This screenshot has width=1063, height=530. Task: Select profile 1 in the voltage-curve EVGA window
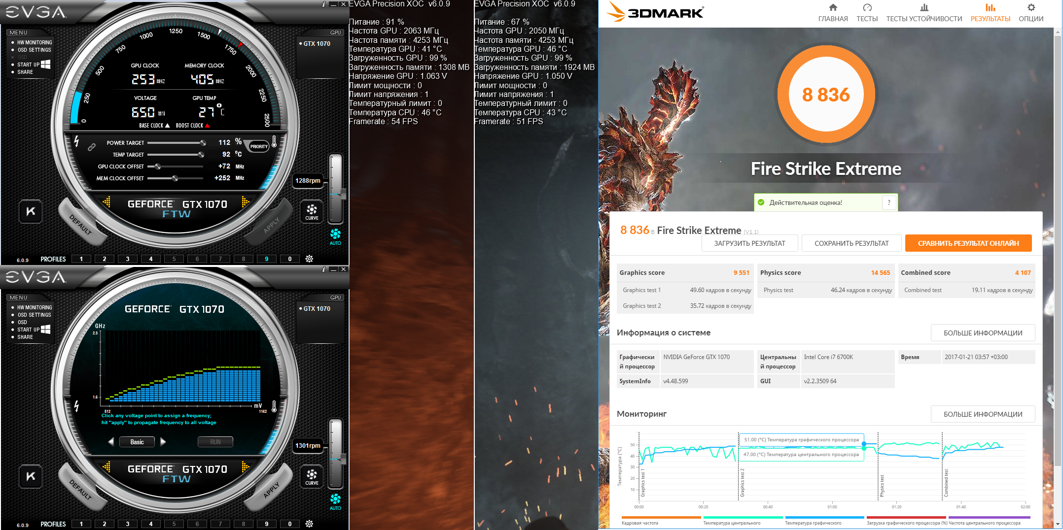81,524
